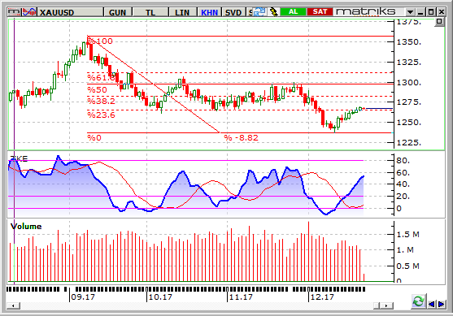Click the green AL buy button
Viewport: 453px width, 316px height.
[293, 11]
